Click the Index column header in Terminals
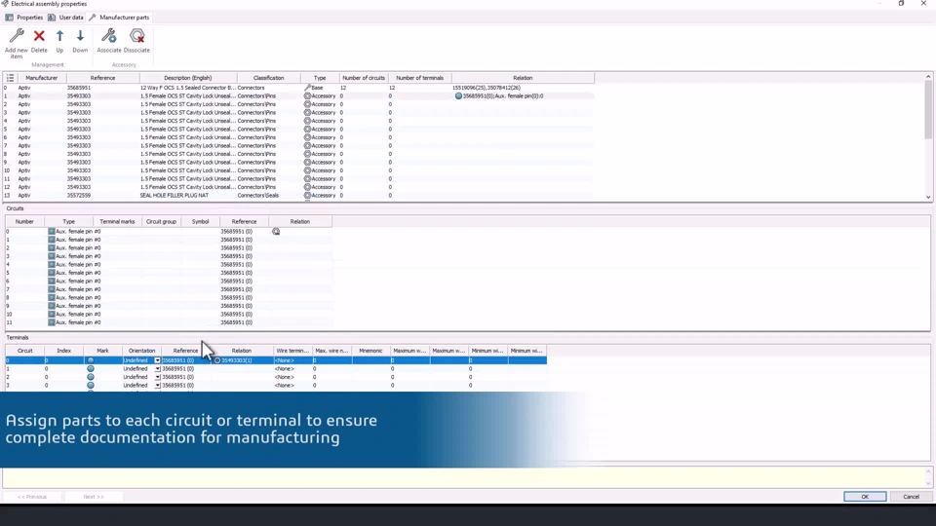 point(64,352)
